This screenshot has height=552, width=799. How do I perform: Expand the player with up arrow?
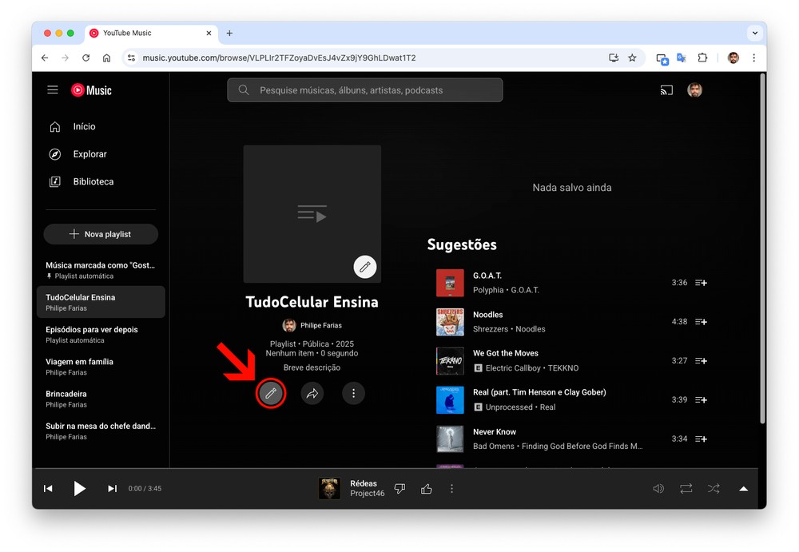click(743, 488)
